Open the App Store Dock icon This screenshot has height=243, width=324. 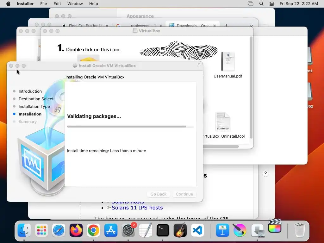pyautogui.click(x=111, y=230)
